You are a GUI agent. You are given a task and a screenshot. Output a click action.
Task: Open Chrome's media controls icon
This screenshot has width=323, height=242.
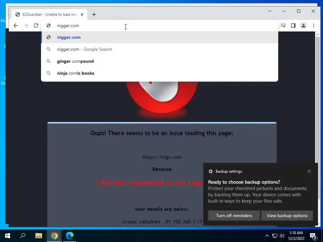pyautogui.click(x=283, y=26)
